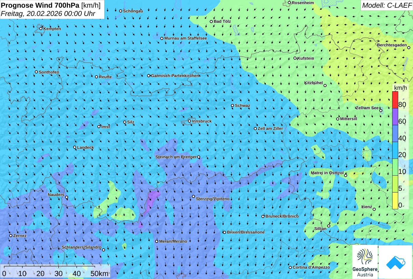The image size is (413, 279).
Task: Click the Sterzing/Vipiteno label
Action: click(213, 199)
